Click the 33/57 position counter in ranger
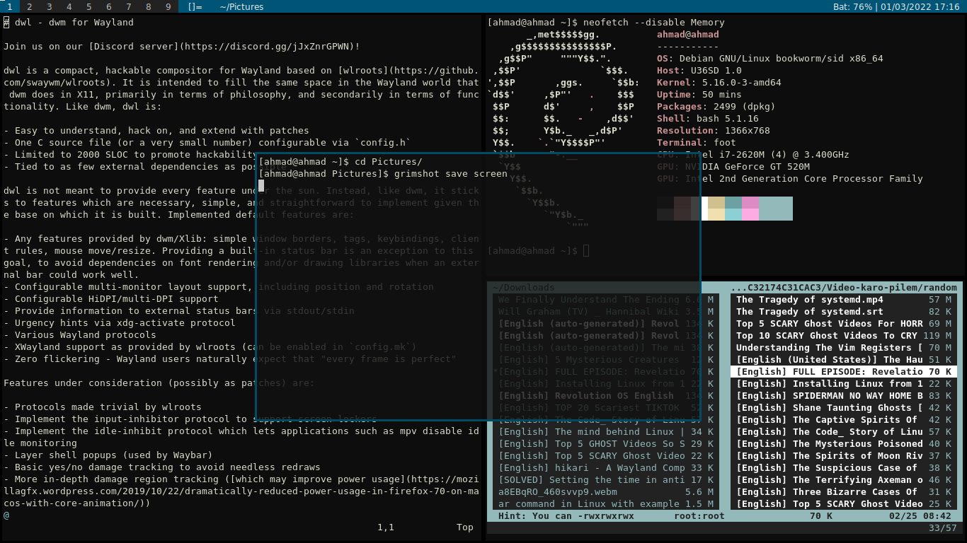 click(x=942, y=528)
